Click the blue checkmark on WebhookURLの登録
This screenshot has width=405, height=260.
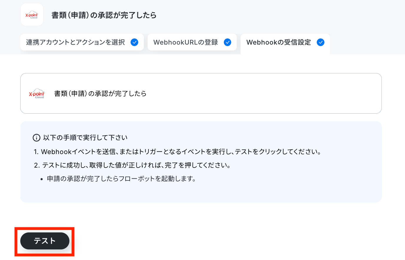[x=228, y=42]
